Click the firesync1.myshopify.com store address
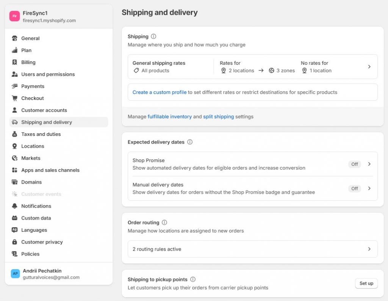 click(x=49, y=20)
